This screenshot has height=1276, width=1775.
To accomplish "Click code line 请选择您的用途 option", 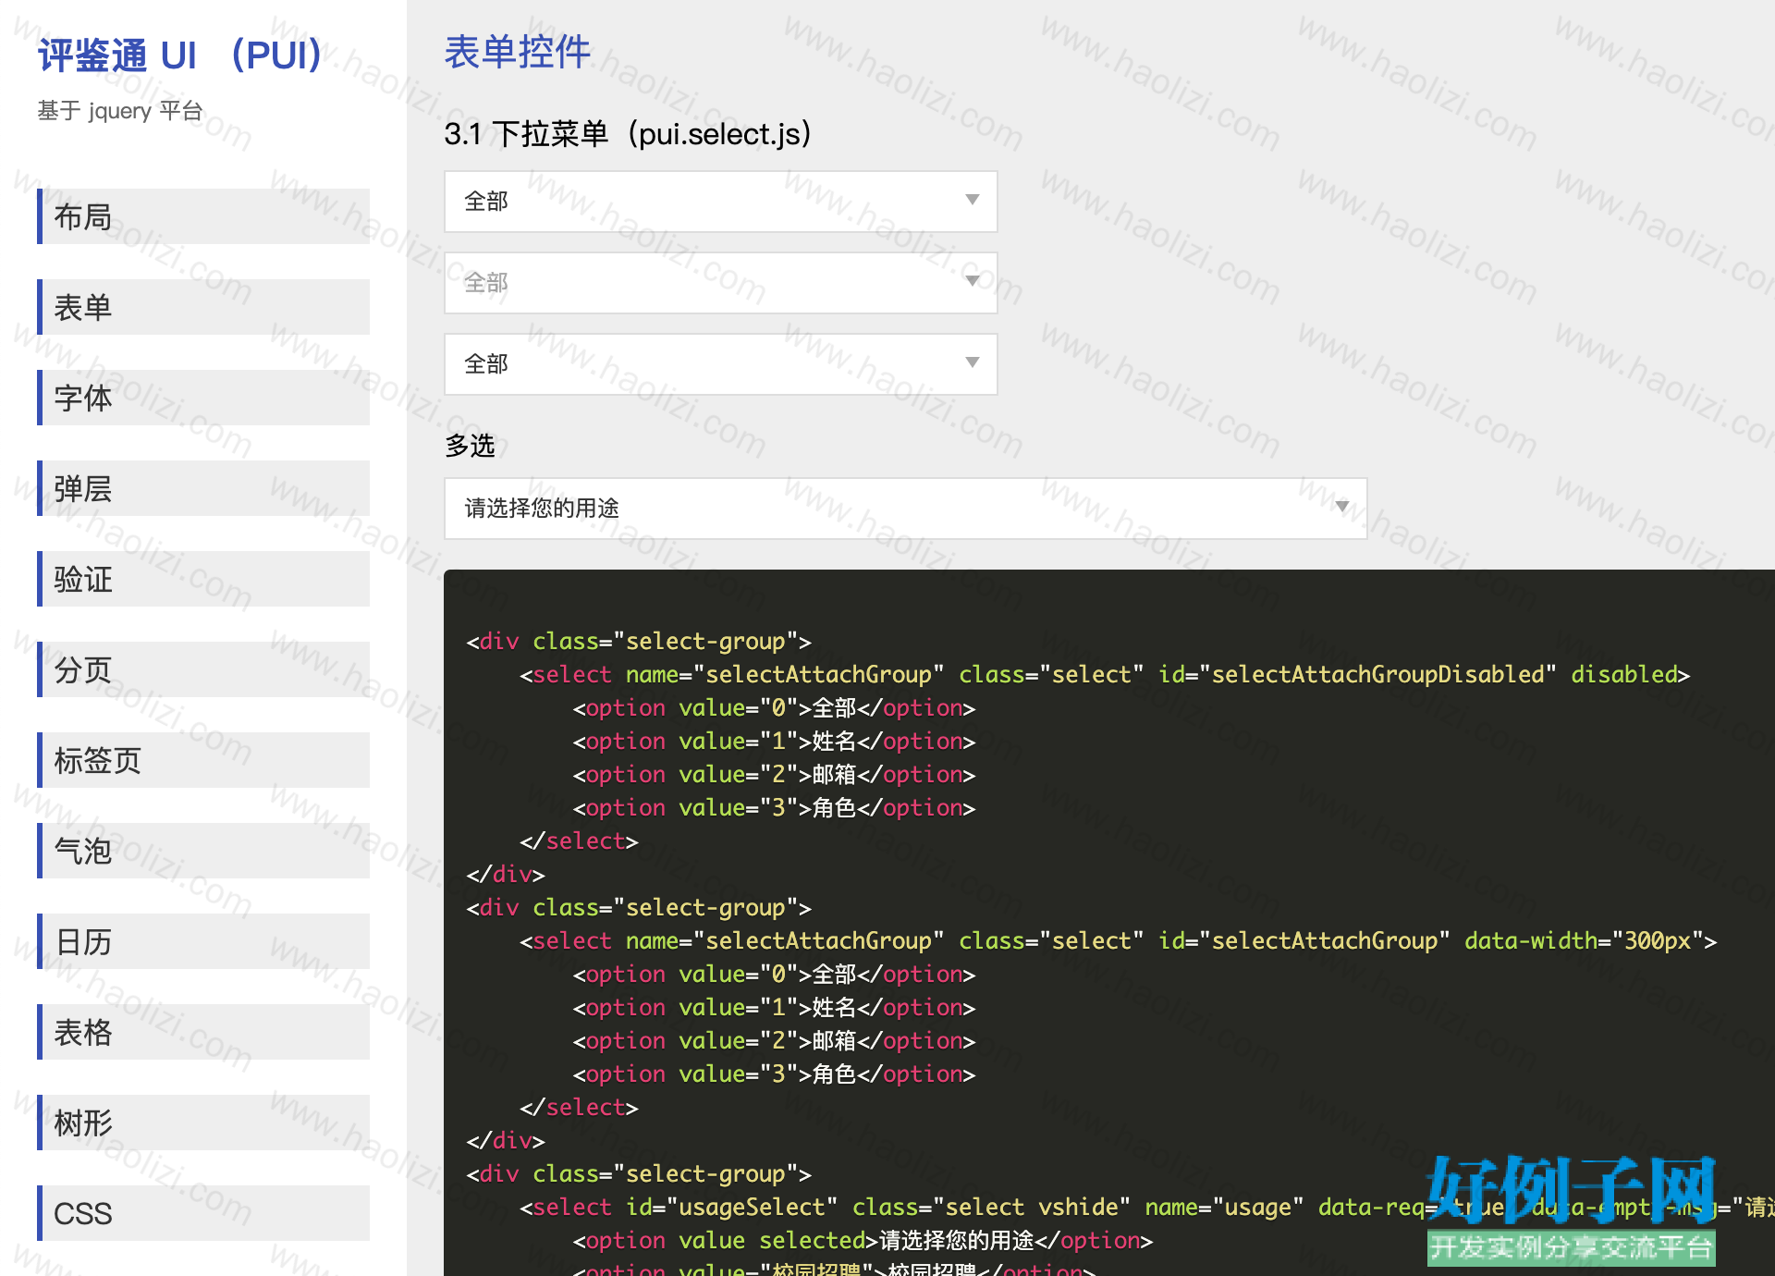I will pyautogui.click(x=863, y=1241).
